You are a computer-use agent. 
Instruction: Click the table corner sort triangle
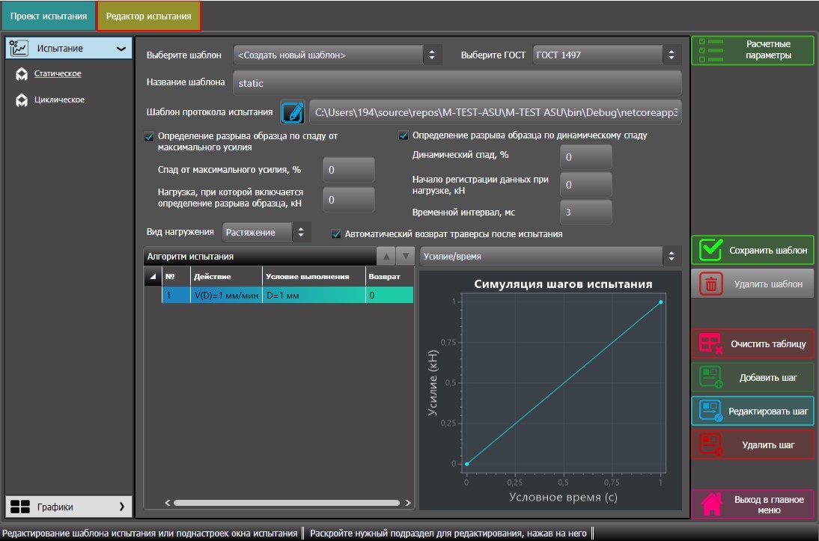coord(153,277)
